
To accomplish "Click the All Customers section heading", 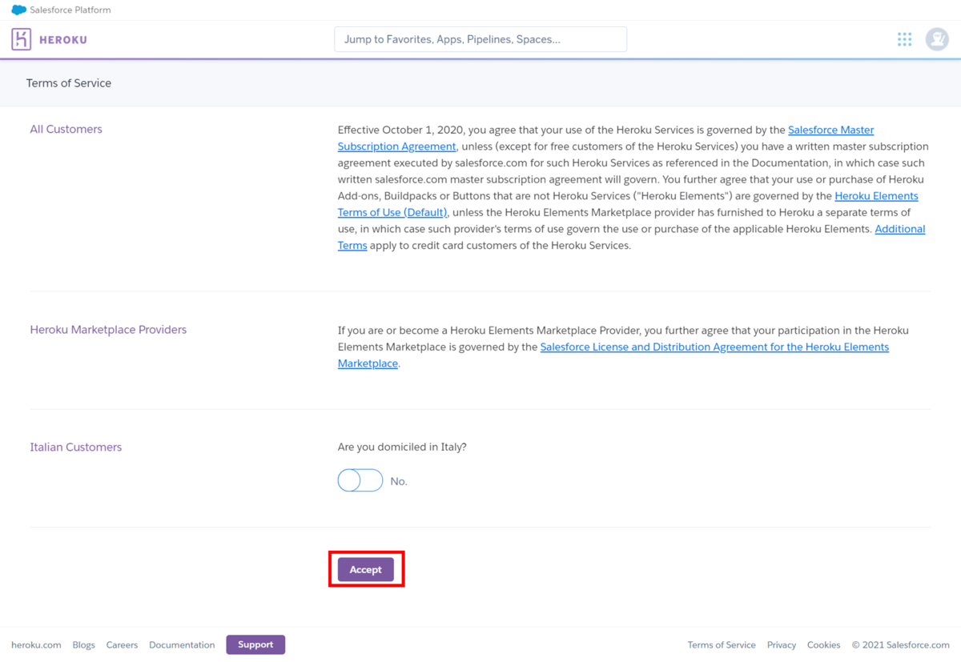I will [66, 129].
